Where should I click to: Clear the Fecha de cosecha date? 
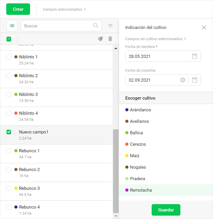pos(183,80)
